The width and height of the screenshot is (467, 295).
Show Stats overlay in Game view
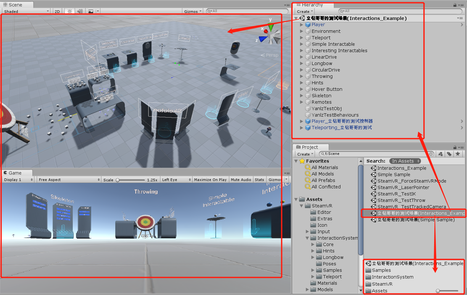(259, 179)
